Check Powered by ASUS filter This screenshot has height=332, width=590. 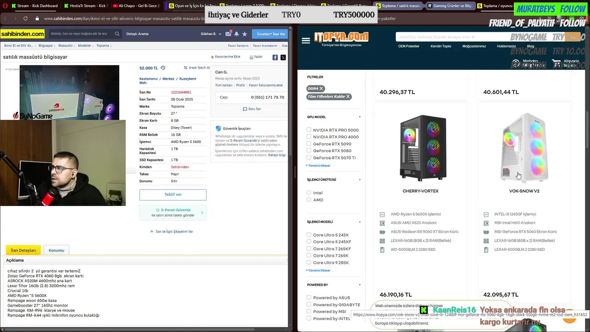309,297
